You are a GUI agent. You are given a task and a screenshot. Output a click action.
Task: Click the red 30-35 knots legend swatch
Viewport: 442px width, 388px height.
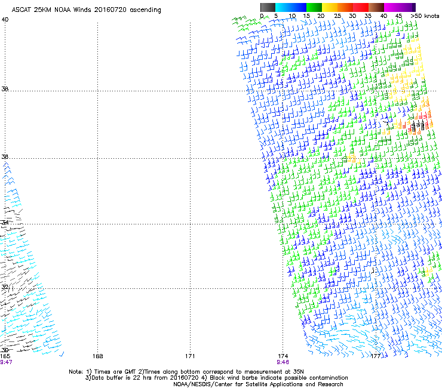coord(361,7)
